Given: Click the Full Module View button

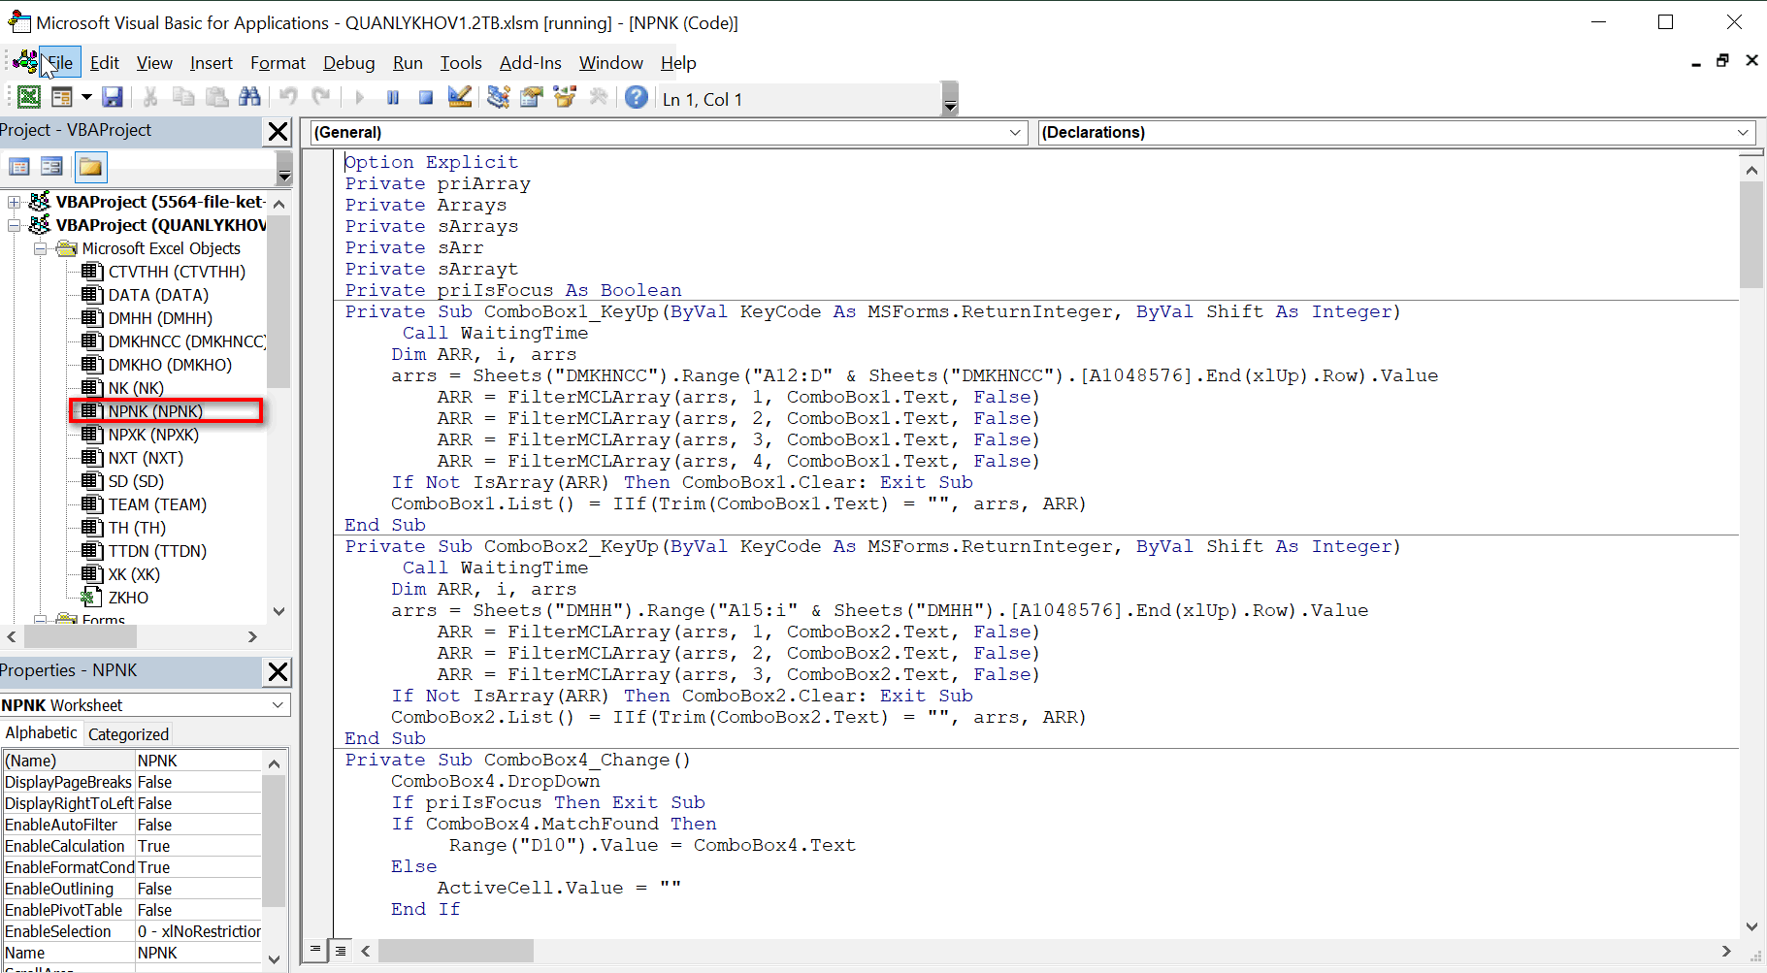Looking at the screenshot, I should [x=341, y=950].
